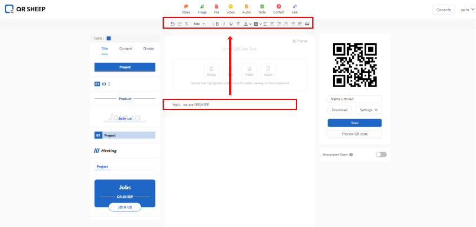Choose the 01 Project bar title style
This screenshot has width=476, height=227.
pyautogui.click(x=125, y=135)
